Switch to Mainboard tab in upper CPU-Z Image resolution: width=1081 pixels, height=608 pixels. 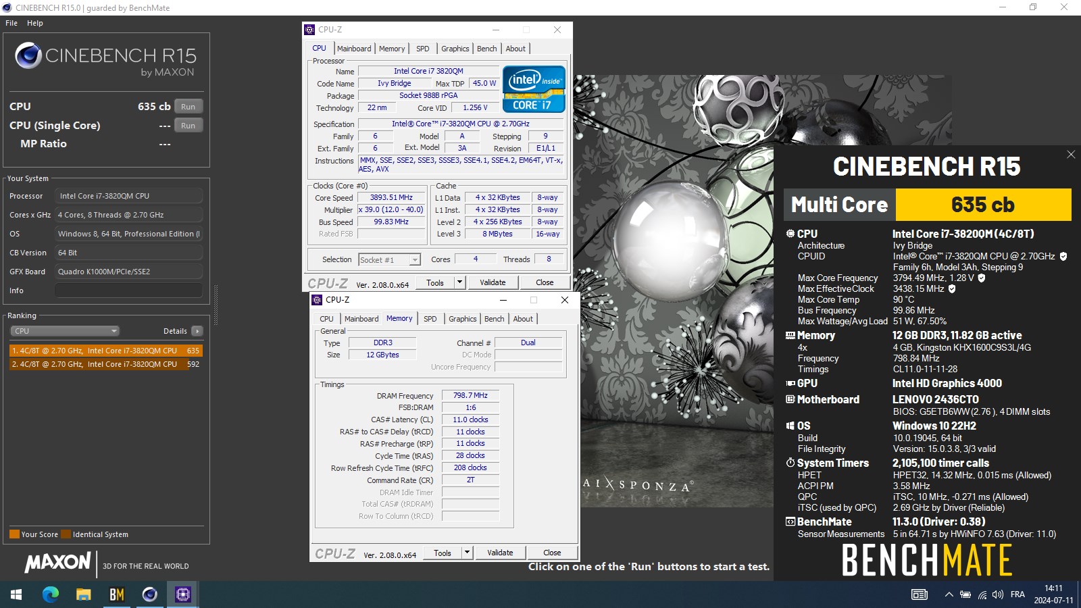coord(354,49)
